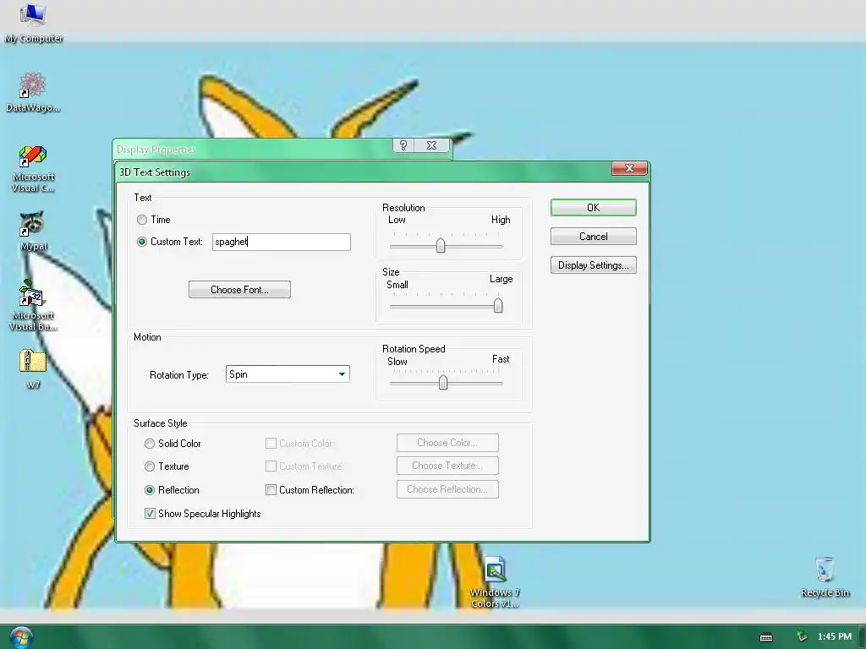Screen dimensions: 866x649
Task: Click the Choose Reflection button
Action: point(447,489)
